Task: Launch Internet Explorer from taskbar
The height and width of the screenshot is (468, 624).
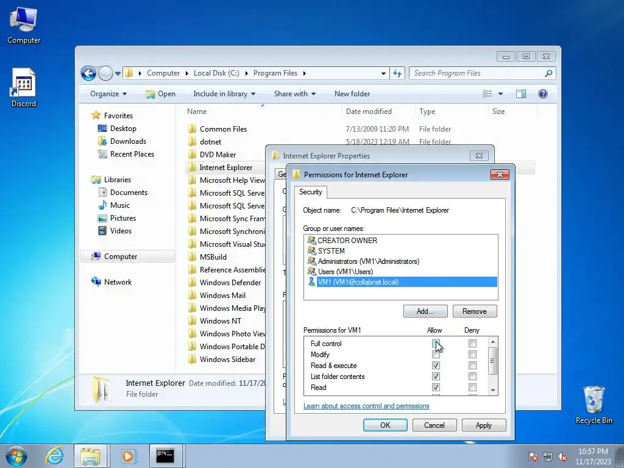Action: pos(54,456)
